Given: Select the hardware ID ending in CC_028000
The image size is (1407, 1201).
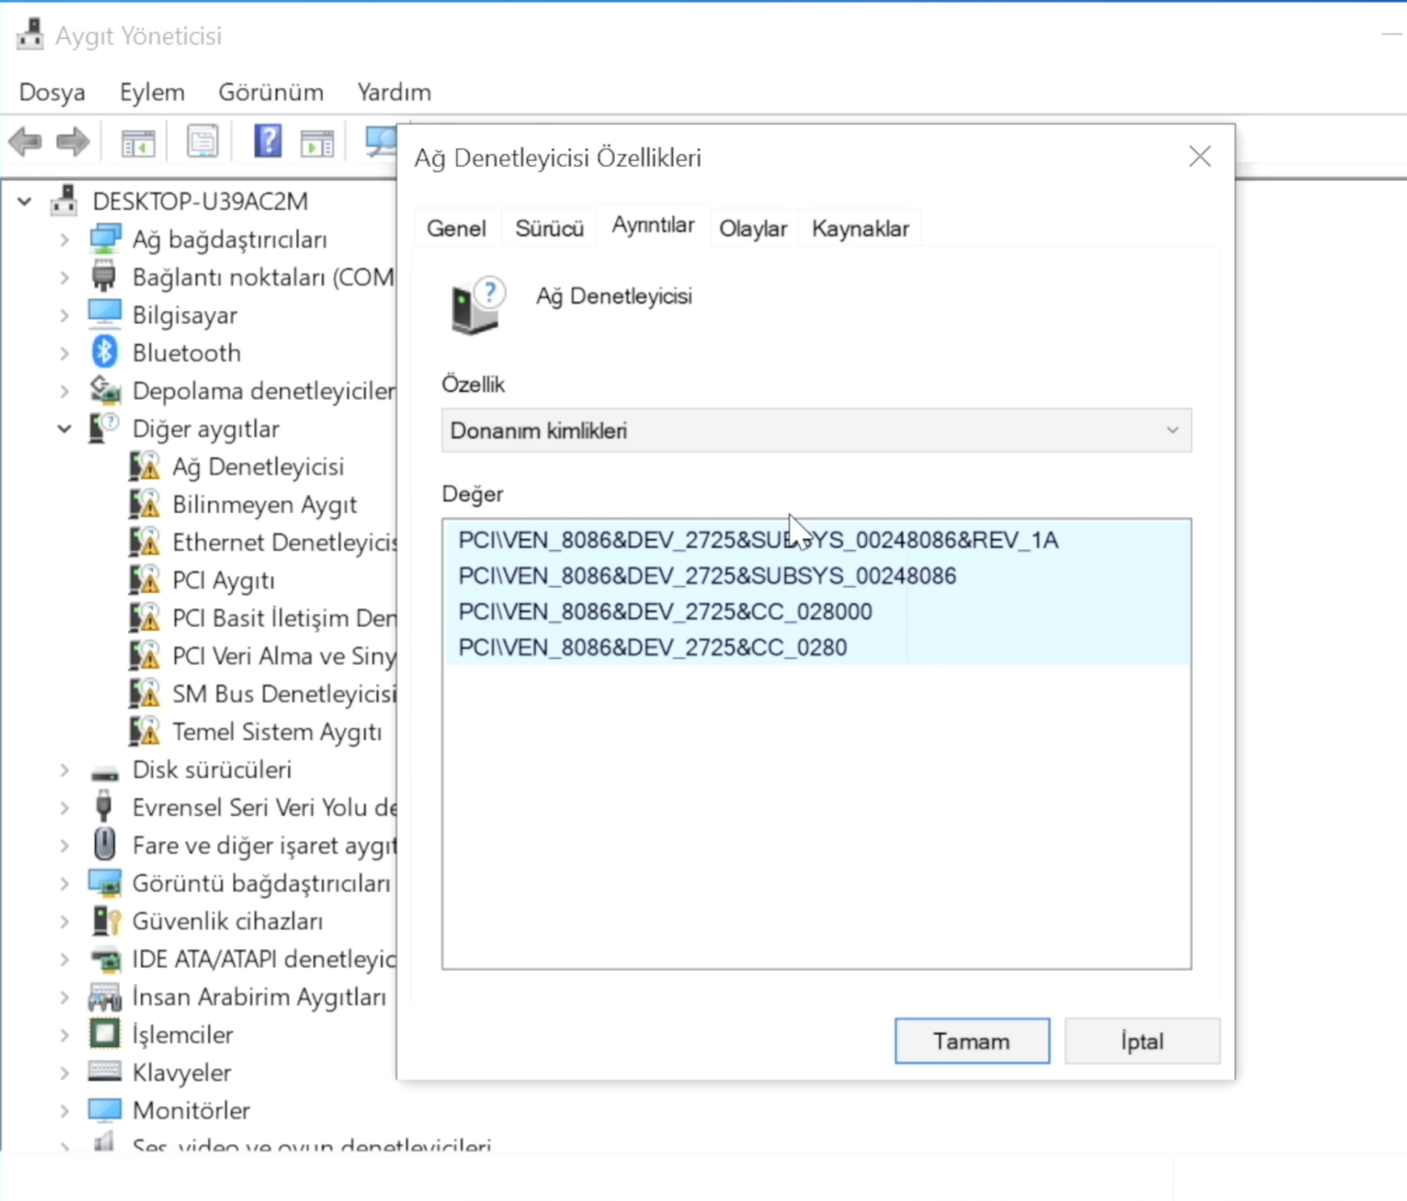Looking at the screenshot, I should pyautogui.click(x=665, y=612).
